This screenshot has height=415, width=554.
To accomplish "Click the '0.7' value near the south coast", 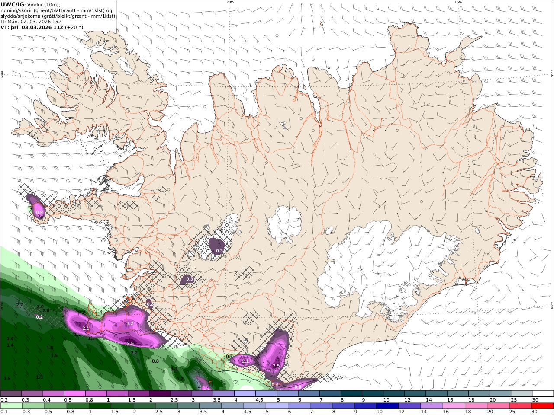I will coord(229,357).
